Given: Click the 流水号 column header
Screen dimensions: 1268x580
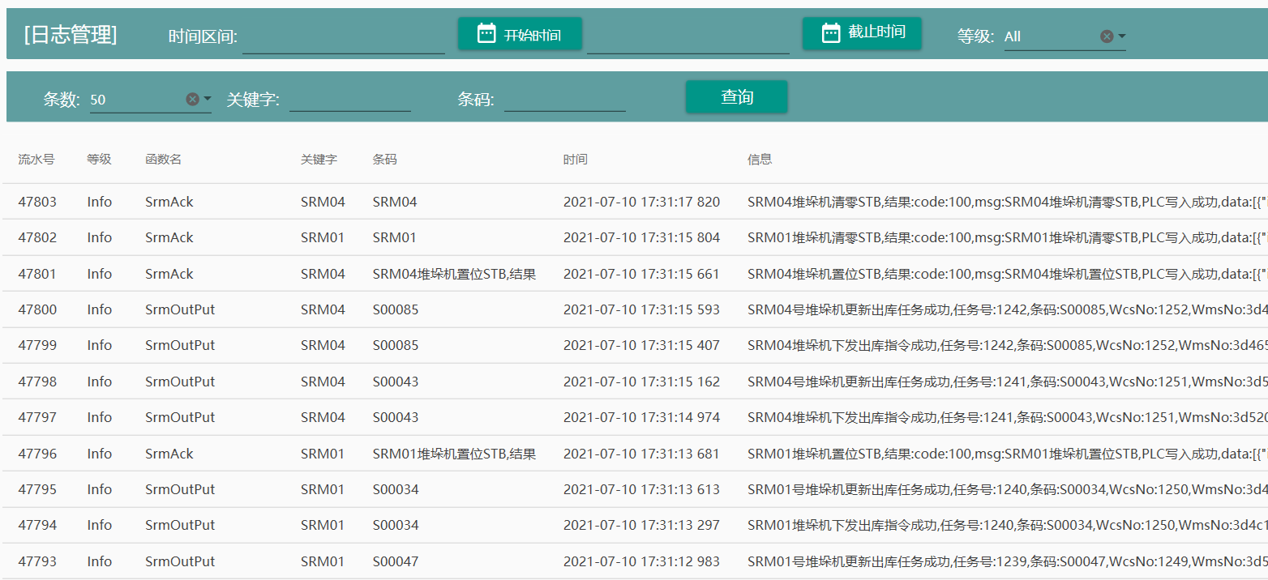Looking at the screenshot, I should click(x=36, y=160).
